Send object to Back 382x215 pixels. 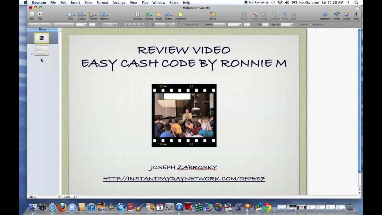[x=294, y=16]
